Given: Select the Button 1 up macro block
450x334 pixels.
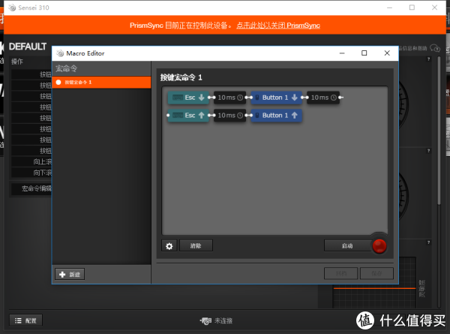Looking at the screenshot, I should [276, 116].
